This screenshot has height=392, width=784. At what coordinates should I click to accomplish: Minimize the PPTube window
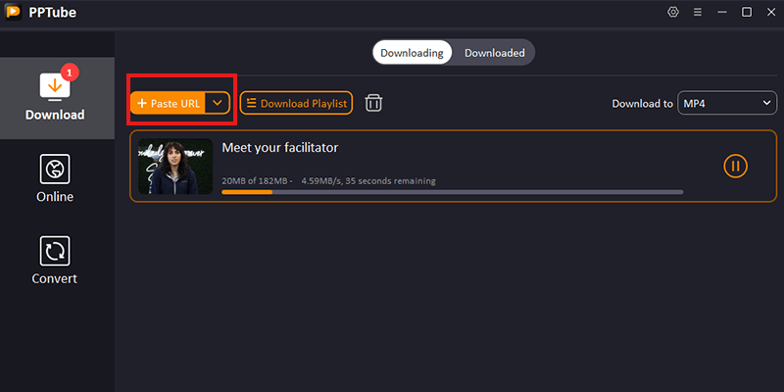pyautogui.click(x=722, y=13)
